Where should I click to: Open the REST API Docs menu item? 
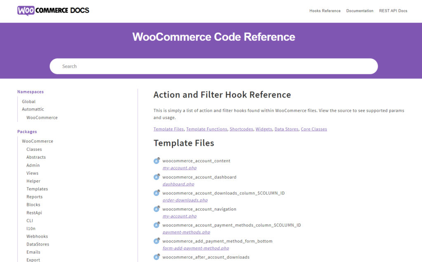point(393,11)
